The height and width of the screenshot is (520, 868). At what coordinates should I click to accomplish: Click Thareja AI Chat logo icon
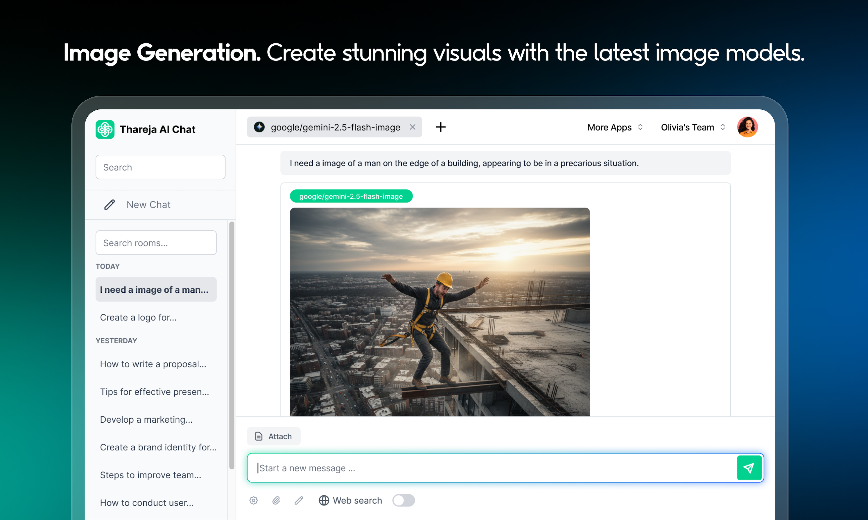(105, 129)
